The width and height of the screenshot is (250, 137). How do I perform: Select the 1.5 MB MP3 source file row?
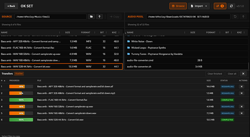(61, 41)
